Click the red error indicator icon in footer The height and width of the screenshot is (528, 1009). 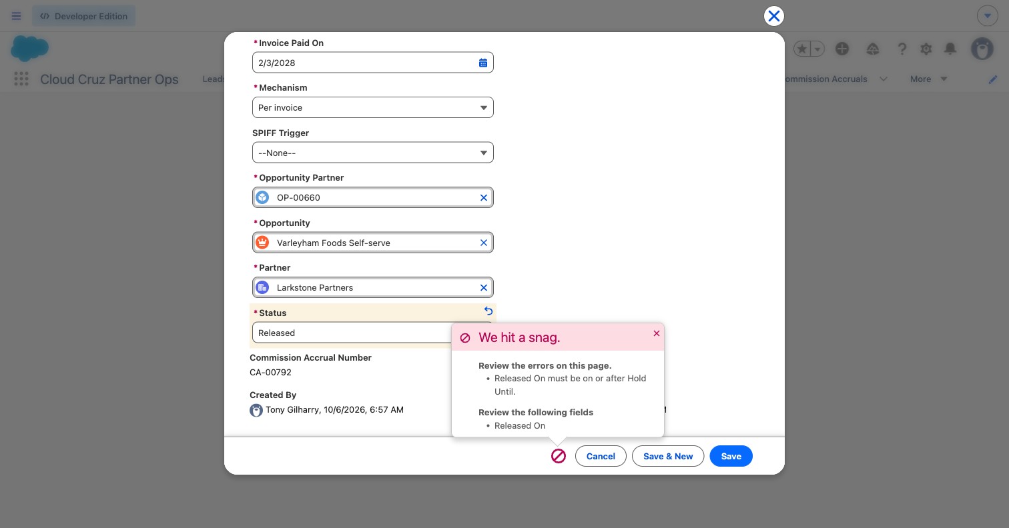559,456
